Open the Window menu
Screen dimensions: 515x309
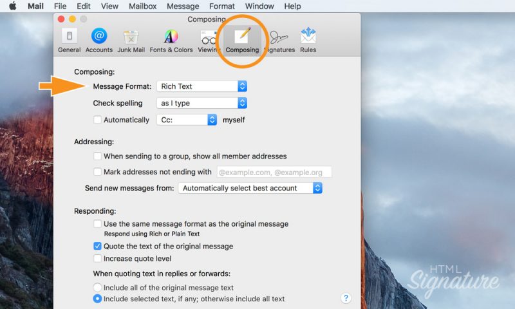[259, 6]
